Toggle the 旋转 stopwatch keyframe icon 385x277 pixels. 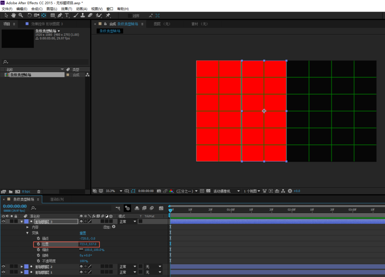click(38, 255)
